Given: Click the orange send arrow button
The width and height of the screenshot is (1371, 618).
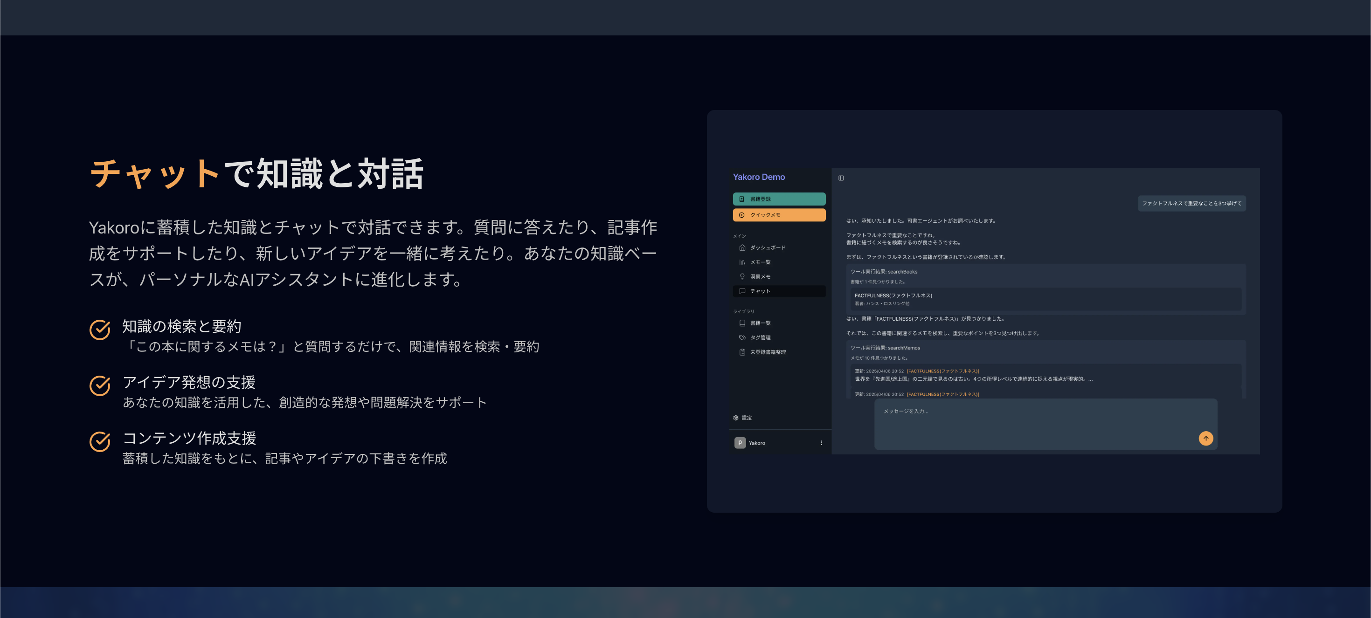Looking at the screenshot, I should (1205, 438).
